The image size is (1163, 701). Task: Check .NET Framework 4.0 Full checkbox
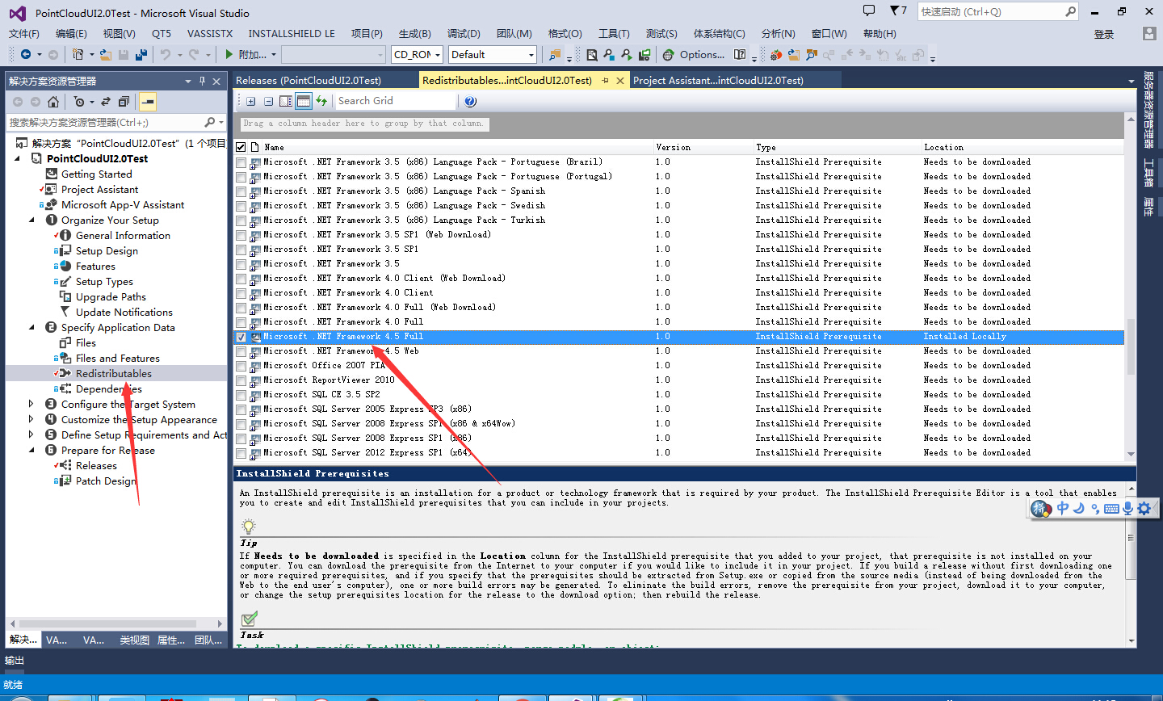point(241,323)
